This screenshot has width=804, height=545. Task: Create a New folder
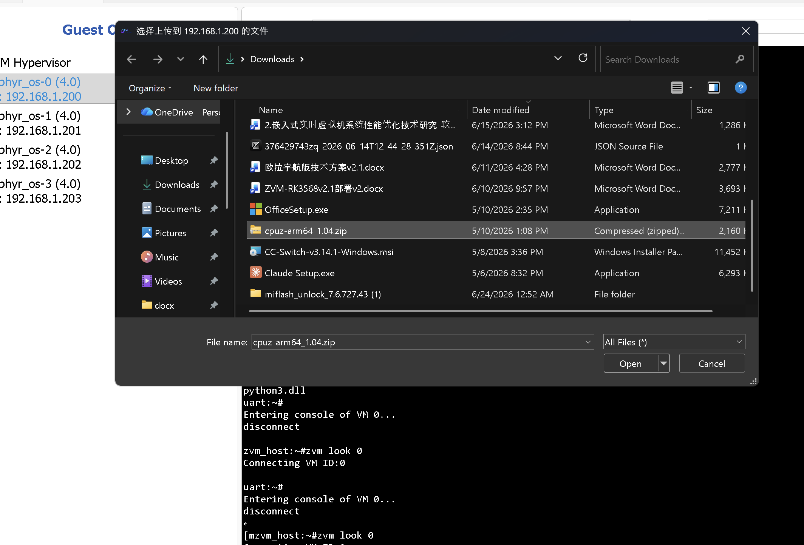[x=216, y=88]
